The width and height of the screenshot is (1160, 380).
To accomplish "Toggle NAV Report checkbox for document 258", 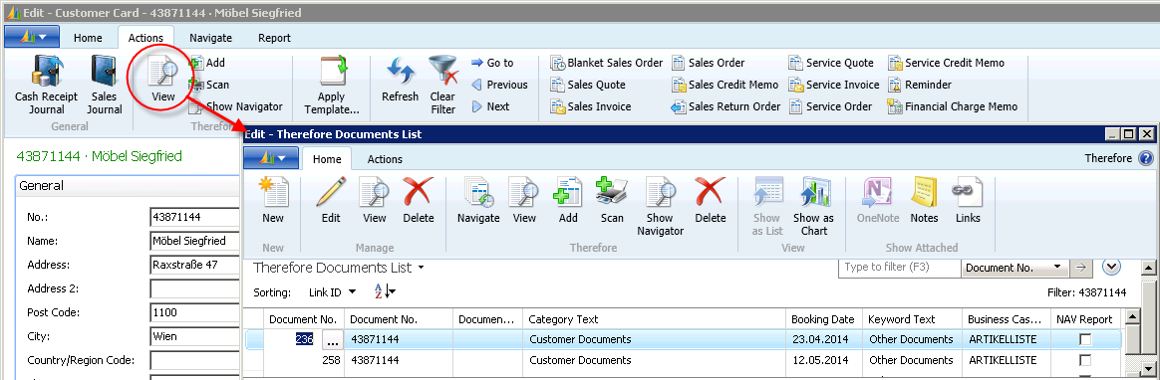I will click(1085, 360).
